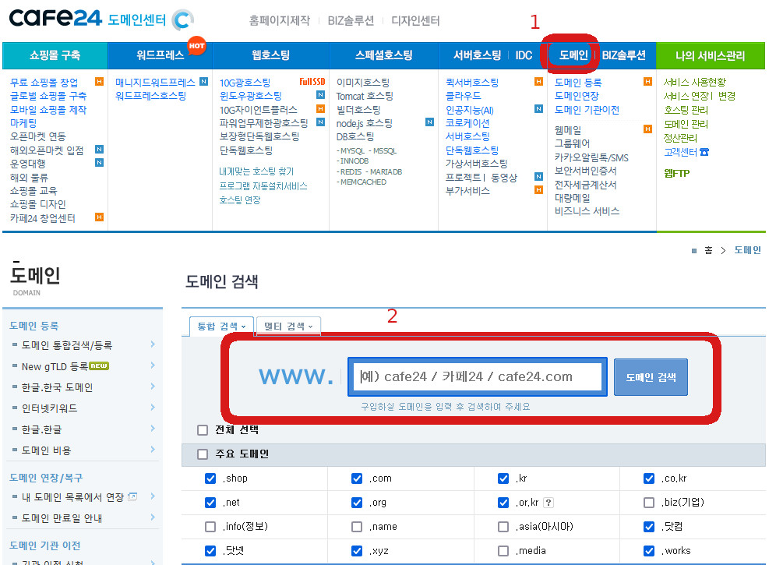Expand the 한글.한글 arrow
Screen dimensions: 776x565
pos(153,429)
